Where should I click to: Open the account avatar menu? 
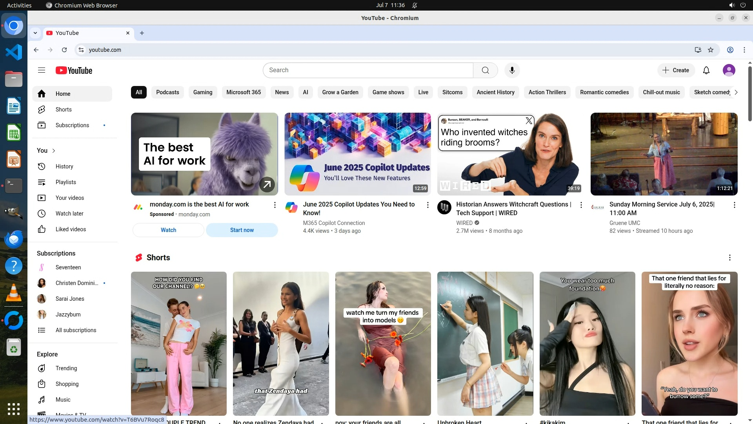(729, 70)
